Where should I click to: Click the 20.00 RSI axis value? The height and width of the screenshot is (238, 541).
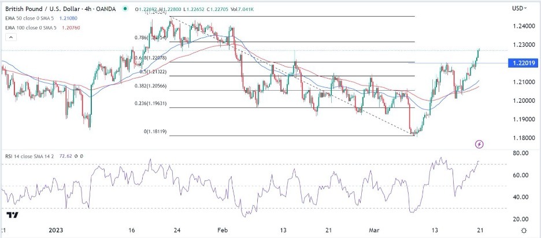519,219
